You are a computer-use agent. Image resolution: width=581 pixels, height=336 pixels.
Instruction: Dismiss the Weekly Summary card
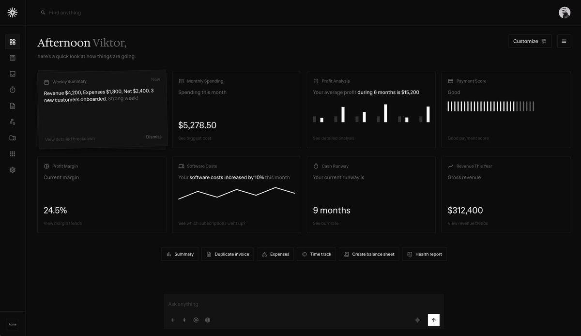pyautogui.click(x=153, y=136)
